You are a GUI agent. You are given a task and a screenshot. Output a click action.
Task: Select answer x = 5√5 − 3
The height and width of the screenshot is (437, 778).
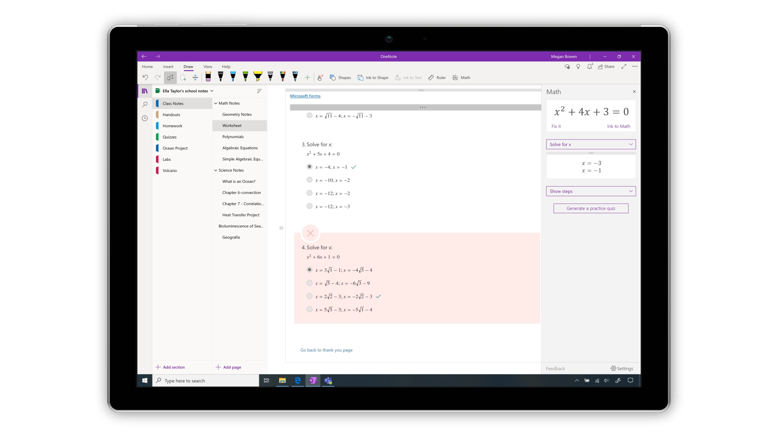click(x=310, y=310)
